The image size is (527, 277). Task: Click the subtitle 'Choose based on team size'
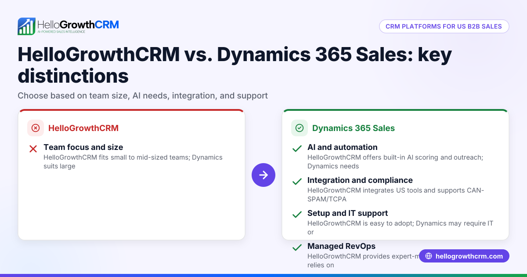pyautogui.click(x=143, y=95)
